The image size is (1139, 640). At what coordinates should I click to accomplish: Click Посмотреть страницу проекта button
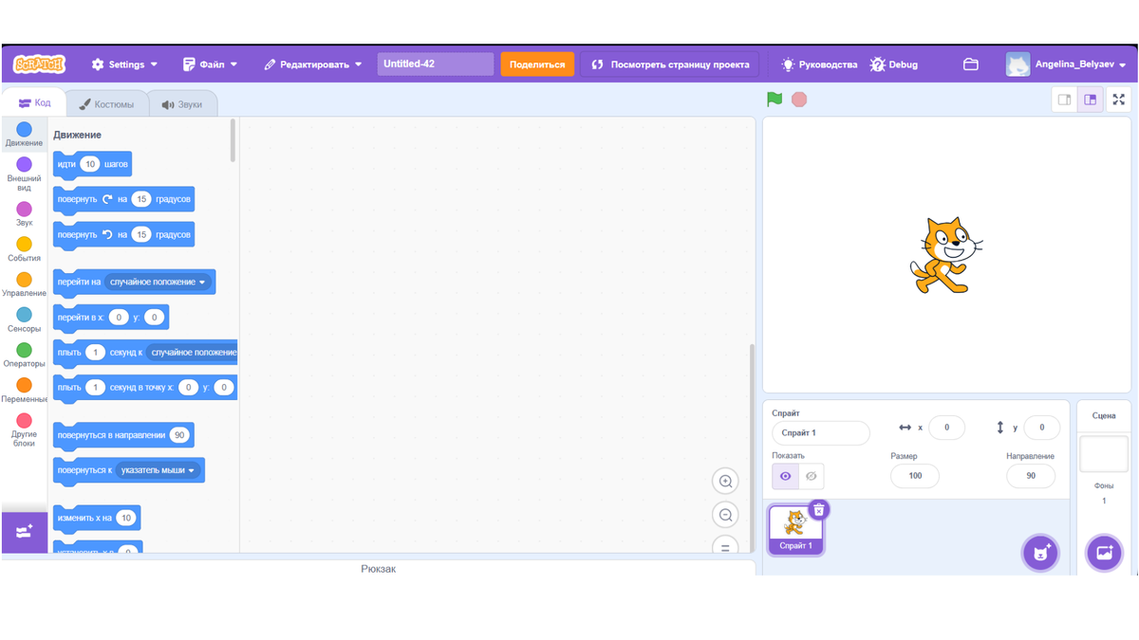pyautogui.click(x=670, y=64)
